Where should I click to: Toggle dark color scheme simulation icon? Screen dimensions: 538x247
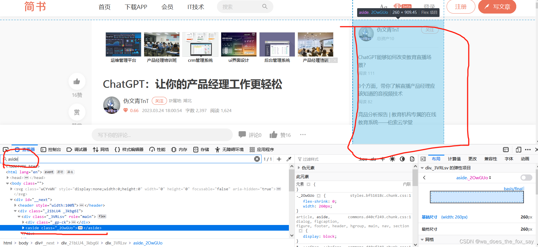402,159
